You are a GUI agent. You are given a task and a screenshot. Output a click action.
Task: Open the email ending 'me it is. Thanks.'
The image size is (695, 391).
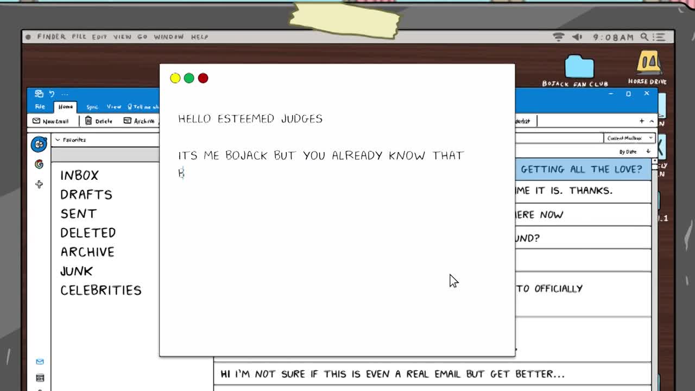coord(583,191)
